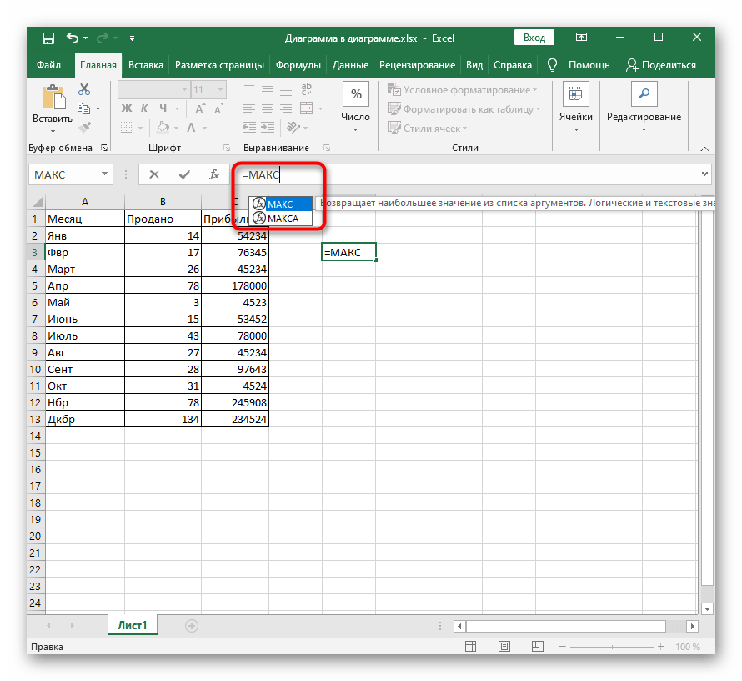This screenshot has height=681, width=742.
Task: Confirm formula with checkmark icon
Action: [x=184, y=174]
